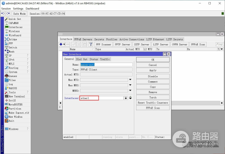Image resolution: width=225 pixels, height=154 pixels.
Task: Open the Dashboard menu
Action: pyautogui.click(x=32, y=9)
